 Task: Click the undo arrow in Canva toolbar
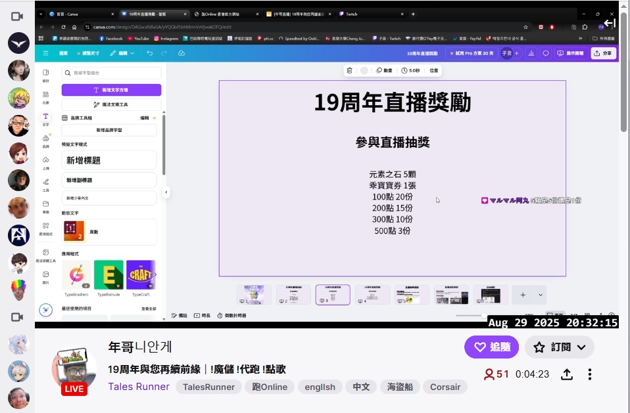(150, 53)
